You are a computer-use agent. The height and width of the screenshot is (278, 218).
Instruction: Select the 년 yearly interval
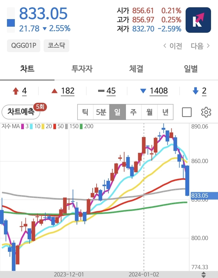coord(165,112)
